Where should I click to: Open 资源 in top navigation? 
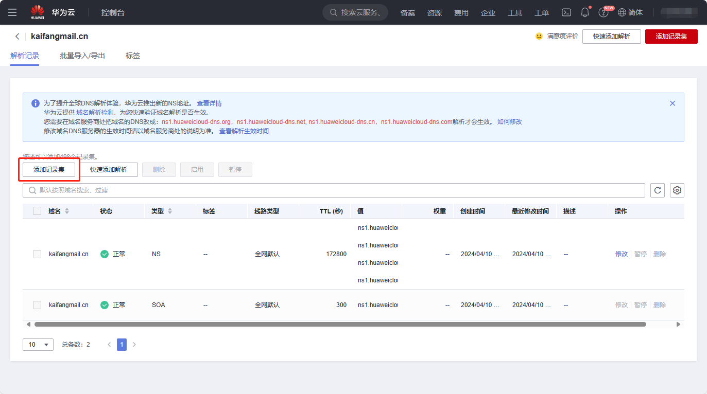(x=435, y=13)
